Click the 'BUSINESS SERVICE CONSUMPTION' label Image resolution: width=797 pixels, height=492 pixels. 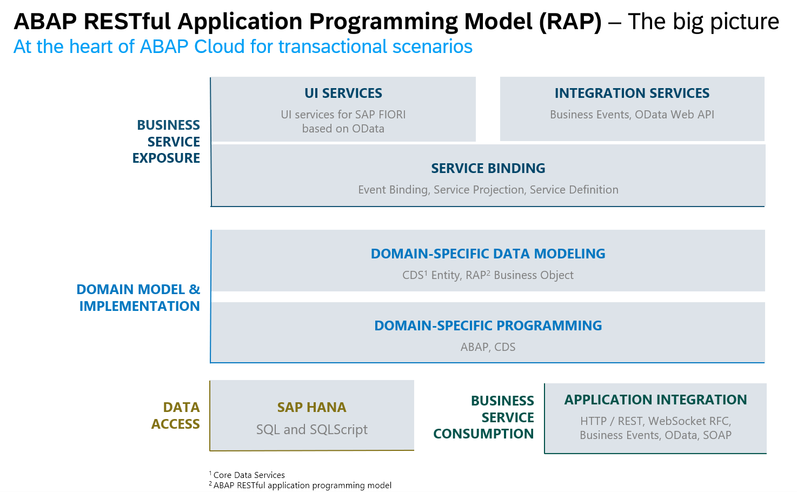483,417
